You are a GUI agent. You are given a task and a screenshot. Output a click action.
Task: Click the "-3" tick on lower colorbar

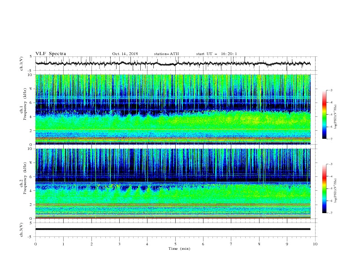(x=330, y=164)
